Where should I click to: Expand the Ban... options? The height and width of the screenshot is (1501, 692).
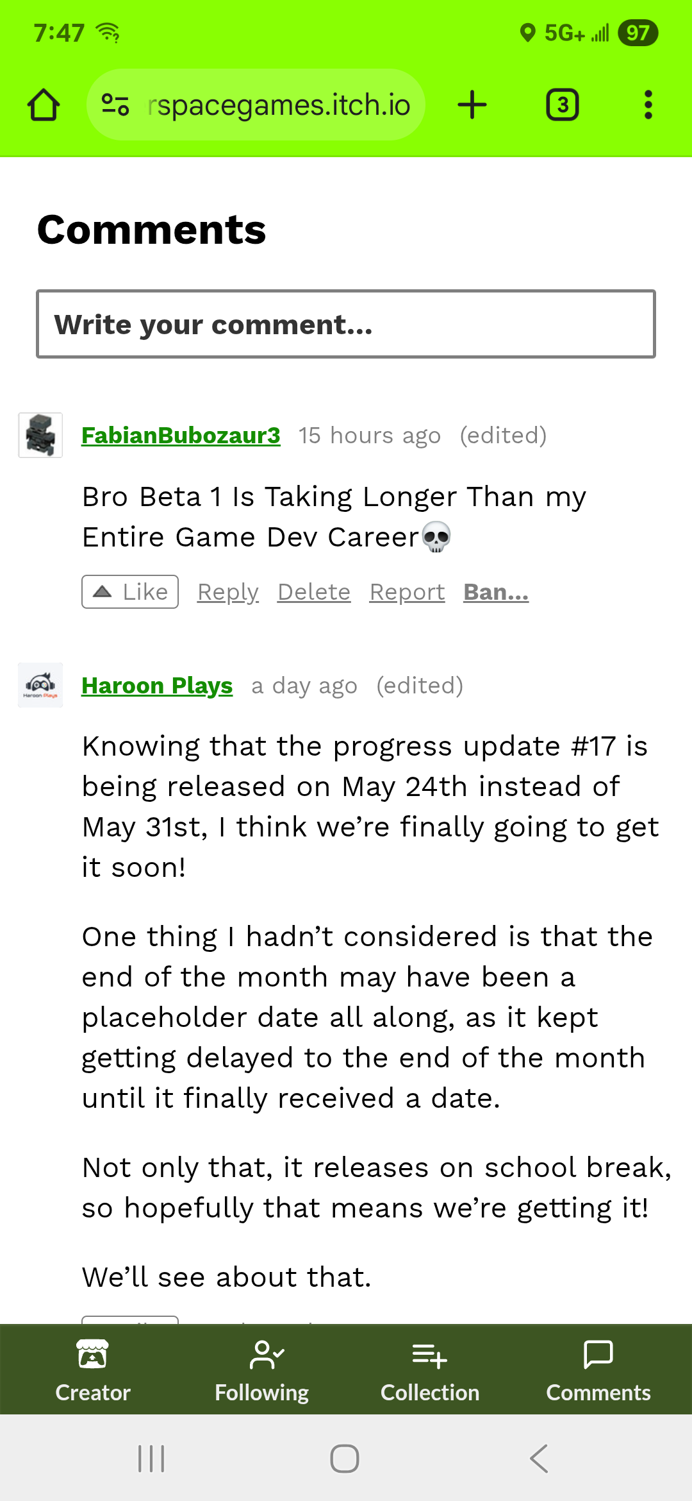pyautogui.click(x=496, y=592)
